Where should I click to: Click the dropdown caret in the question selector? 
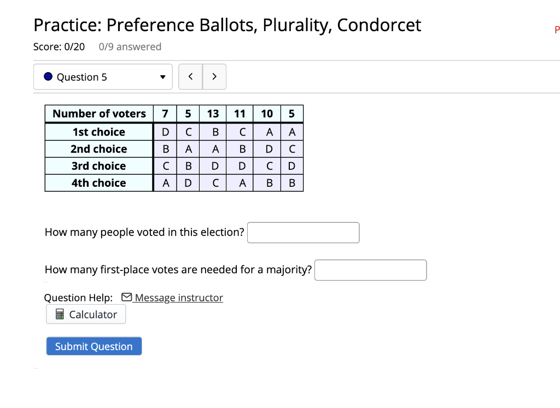(161, 77)
